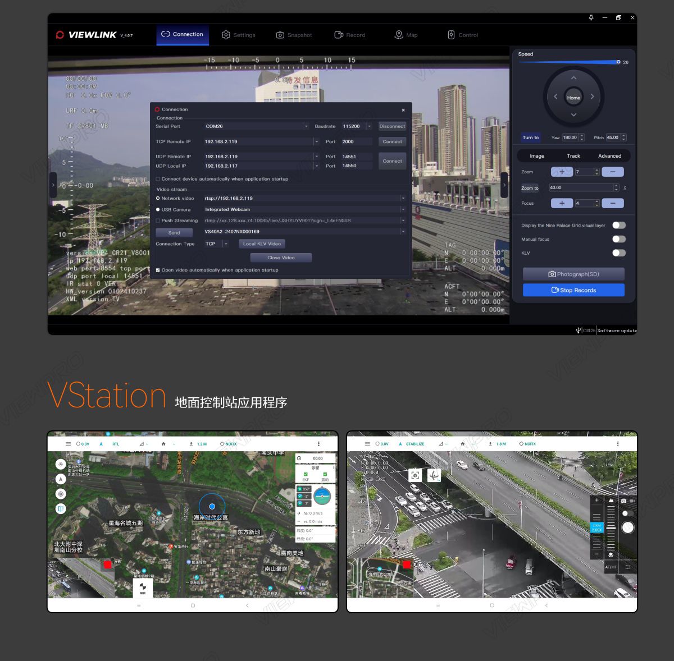Toggle photo/video mode switch in VStation camera
This screenshot has height=661, width=674.
pyautogui.click(x=627, y=513)
